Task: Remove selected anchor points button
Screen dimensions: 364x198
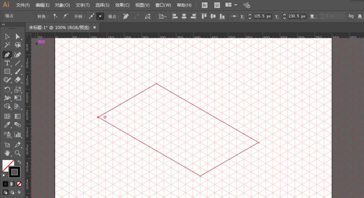Action: coord(126,16)
